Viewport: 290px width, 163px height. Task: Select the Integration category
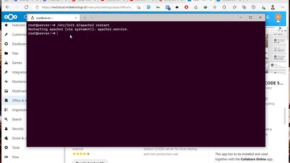(x=14, y=72)
